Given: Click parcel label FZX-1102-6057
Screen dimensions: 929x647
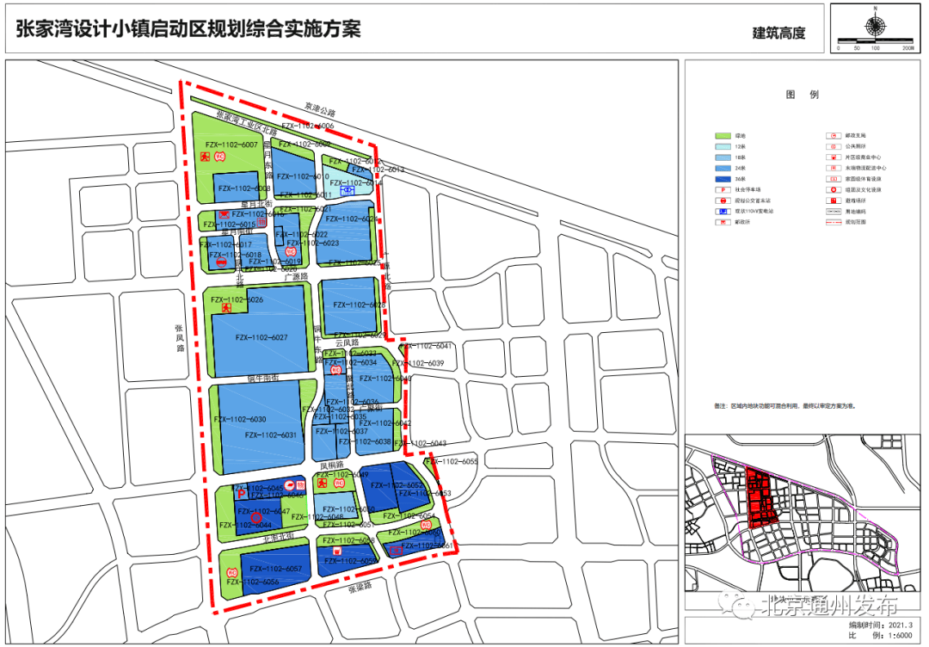Looking at the screenshot, I should [275, 569].
